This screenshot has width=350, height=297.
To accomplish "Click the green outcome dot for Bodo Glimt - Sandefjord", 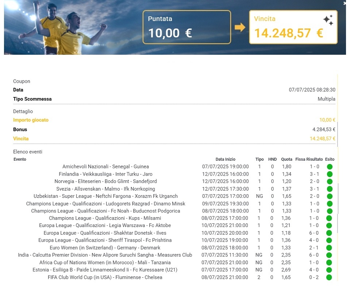I will [x=330, y=181].
